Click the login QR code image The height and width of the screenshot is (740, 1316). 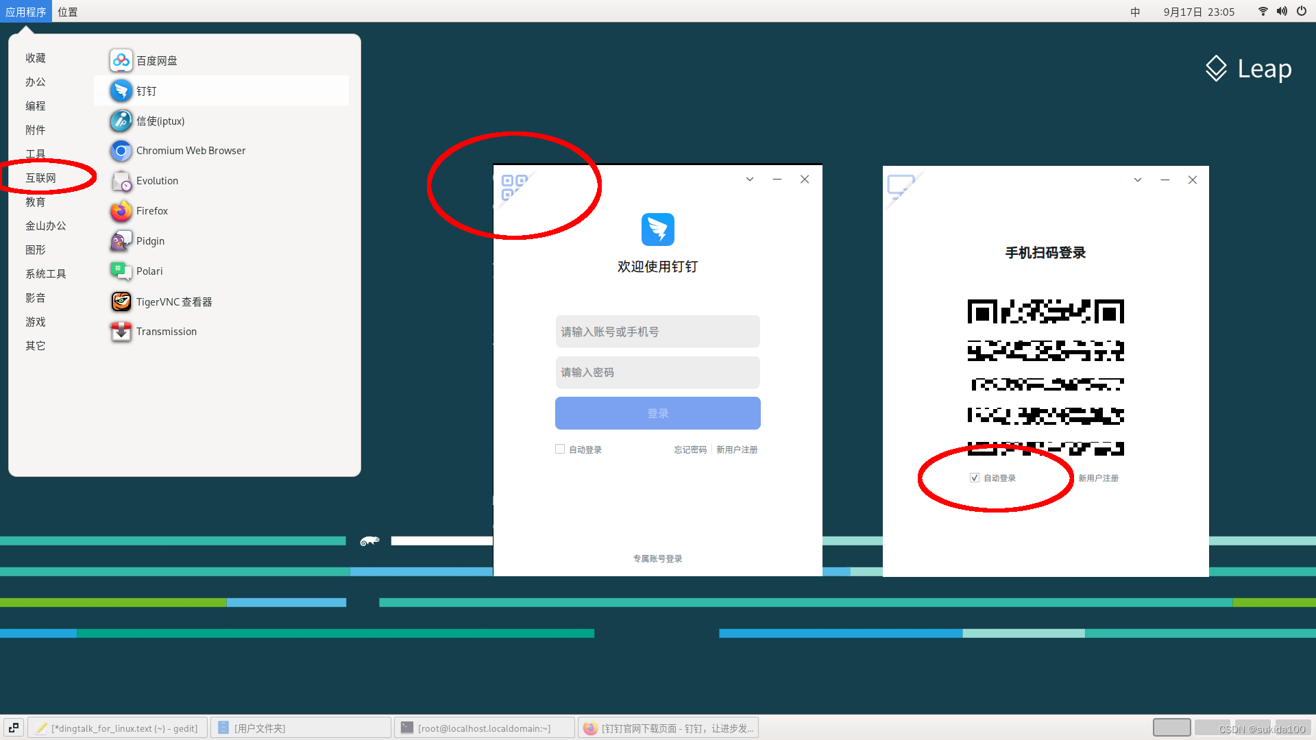(x=1046, y=378)
